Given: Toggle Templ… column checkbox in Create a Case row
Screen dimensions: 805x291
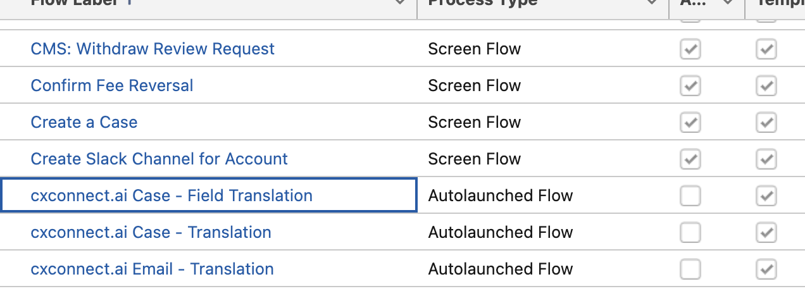Looking at the screenshot, I should (766, 123).
